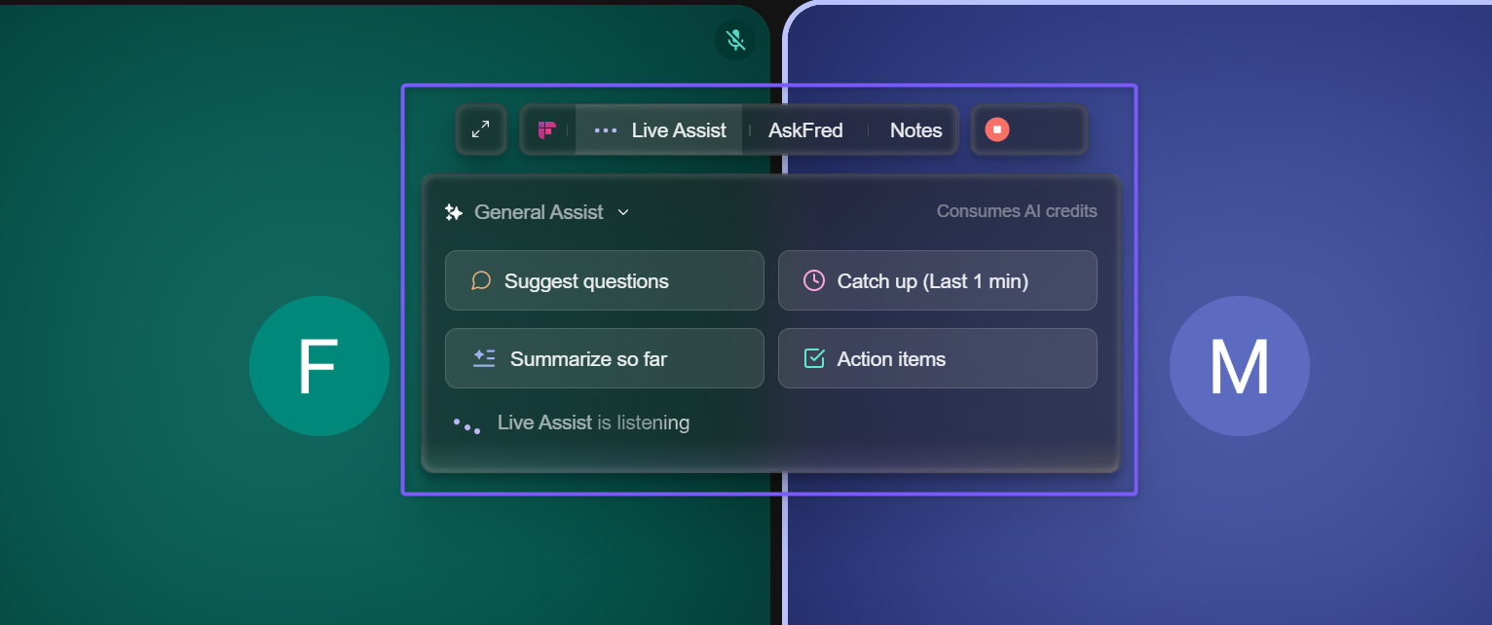Switch to the AskFred tab
Screen dimensions: 1492x625
click(805, 129)
